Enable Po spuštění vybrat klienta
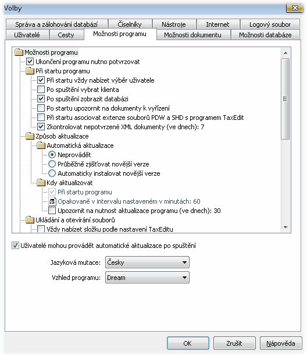This screenshot has height=355, width=307. click(41, 90)
